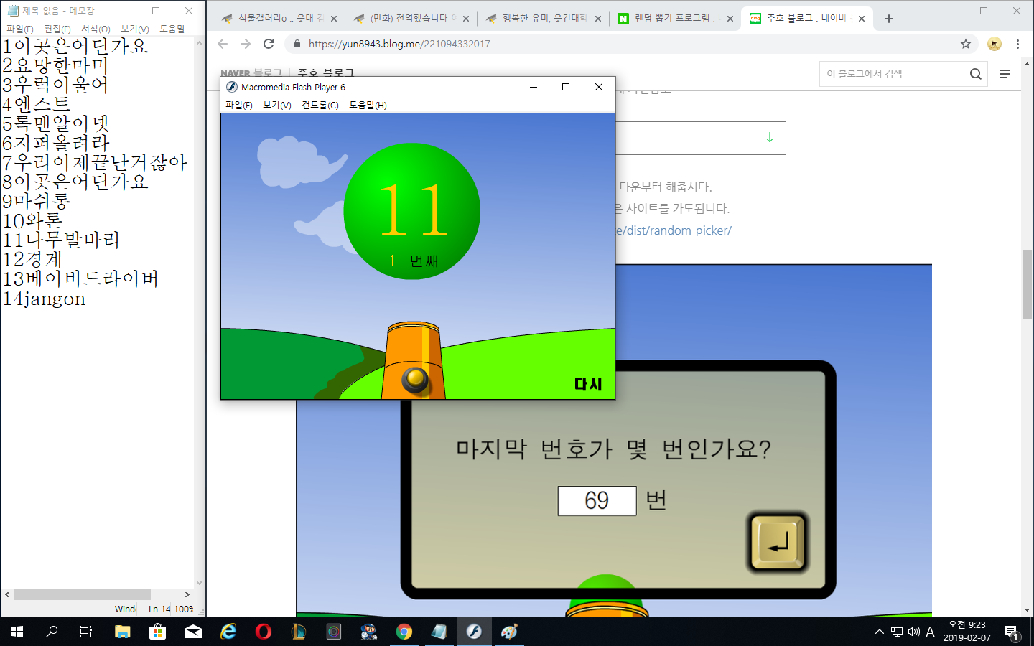Show hidden system tray icons
The height and width of the screenshot is (646, 1034).
pyautogui.click(x=879, y=632)
